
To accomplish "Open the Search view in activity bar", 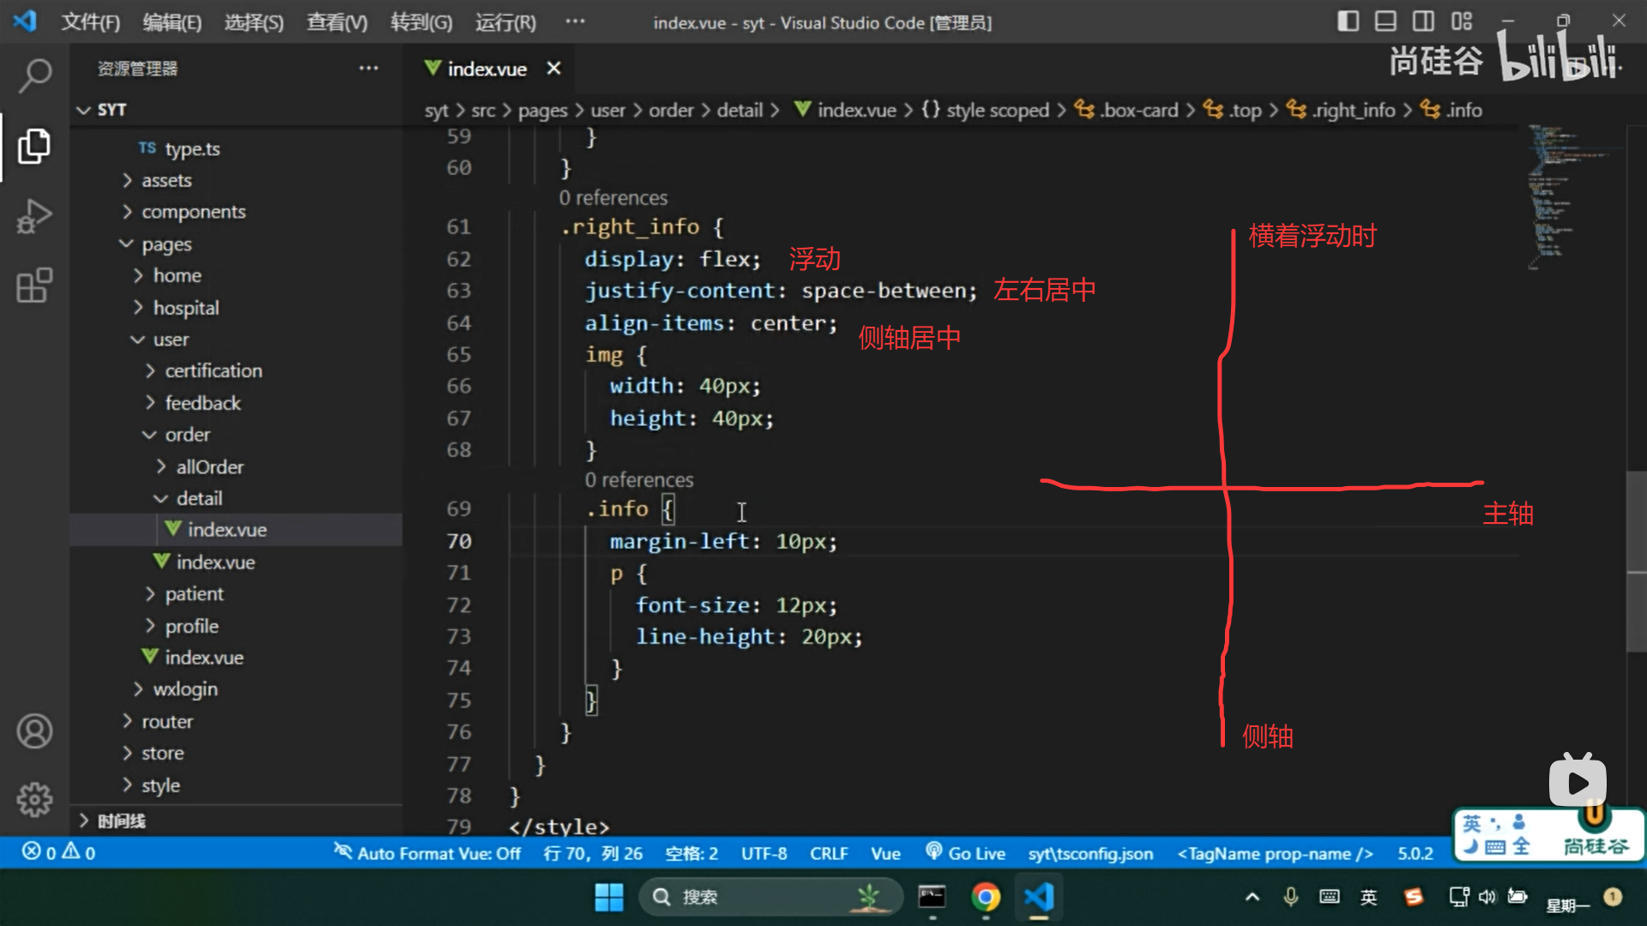I will coord(34,75).
